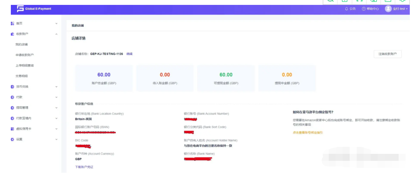Select 申请收款账户 in the sidebar
The image size is (414, 193).
tap(24, 55)
